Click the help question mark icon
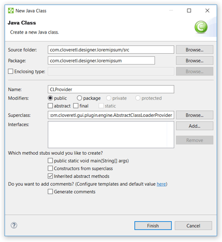222x242 pixels. pos(14,225)
